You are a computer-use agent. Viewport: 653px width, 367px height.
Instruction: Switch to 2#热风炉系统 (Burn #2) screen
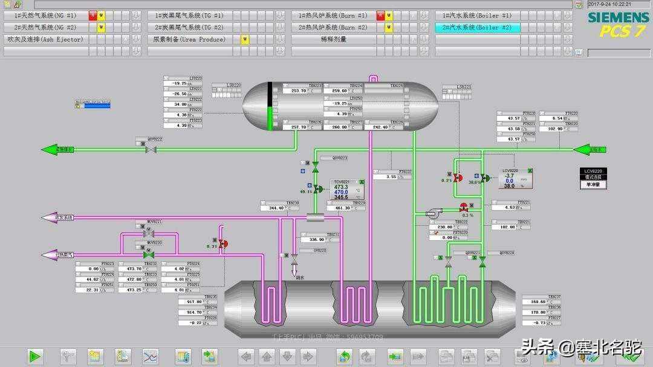click(x=333, y=28)
